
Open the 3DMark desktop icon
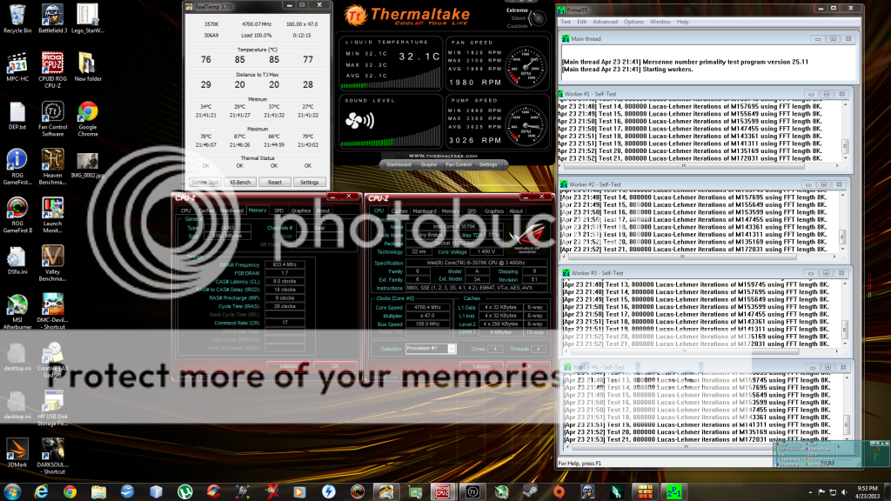pyautogui.click(x=17, y=453)
